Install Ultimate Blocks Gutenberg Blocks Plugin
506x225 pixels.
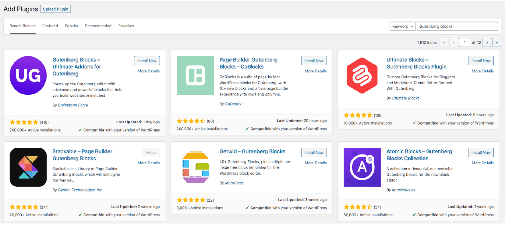[x=481, y=61]
